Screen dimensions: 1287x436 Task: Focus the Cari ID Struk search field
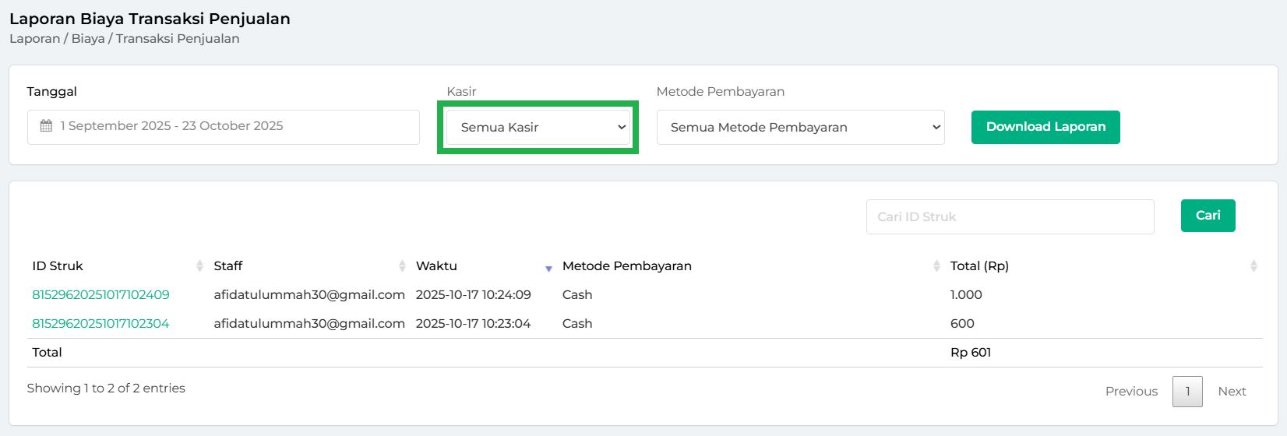pos(1010,217)
